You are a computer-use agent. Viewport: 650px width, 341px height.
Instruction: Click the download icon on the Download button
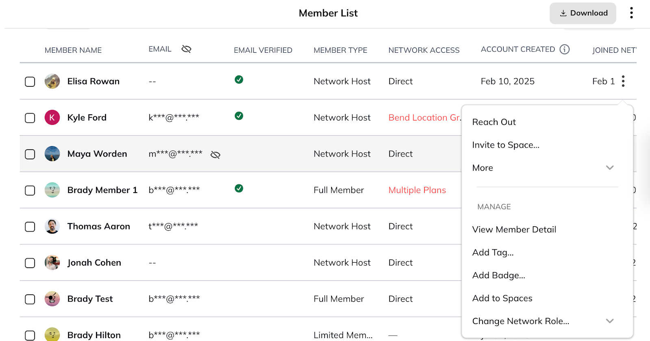pos(563,13)
